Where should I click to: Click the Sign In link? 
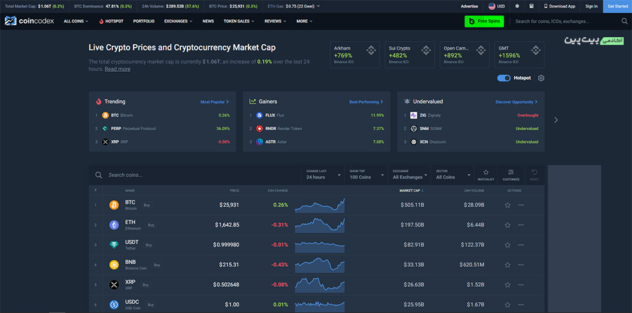592,6
